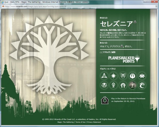Follow the Magic: The Gathering footer link
The width and height of the screenshot is (159, 127).
[x=66, y=122]
